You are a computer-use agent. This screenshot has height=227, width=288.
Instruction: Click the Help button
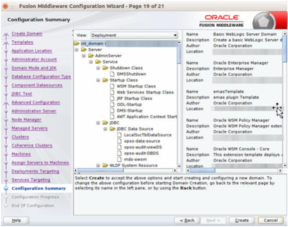(x=16, y=221)
